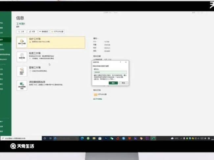Open file location (打开文件位置) under Related Documents
The width and height of the screenshot is (214, 160).
tap(100, 94)
